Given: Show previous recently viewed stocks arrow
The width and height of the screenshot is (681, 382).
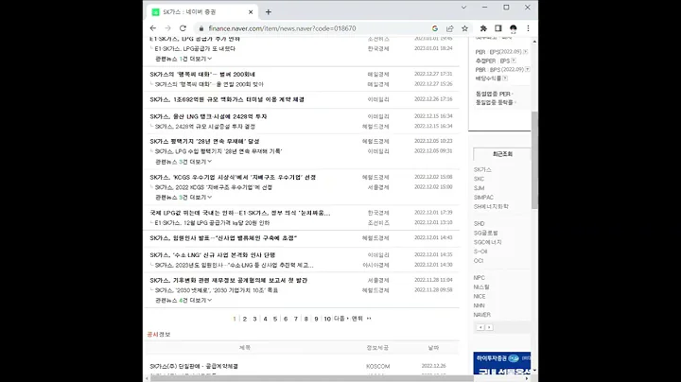Looking at the screenshot, I should point(480,327).
